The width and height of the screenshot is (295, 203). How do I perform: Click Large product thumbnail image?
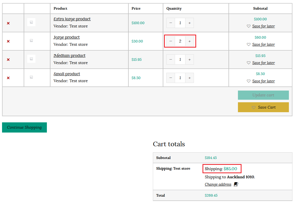31,40
